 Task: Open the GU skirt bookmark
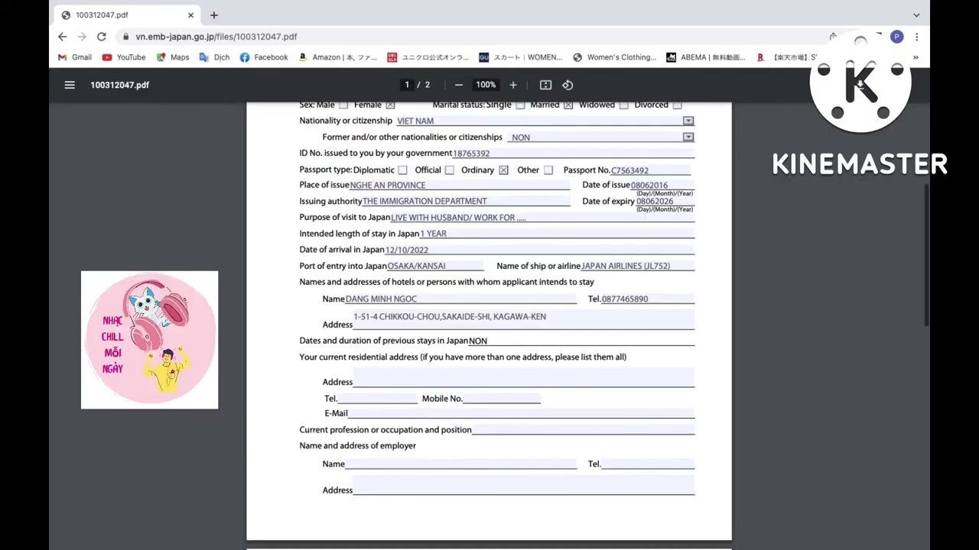tap(520, 57)
